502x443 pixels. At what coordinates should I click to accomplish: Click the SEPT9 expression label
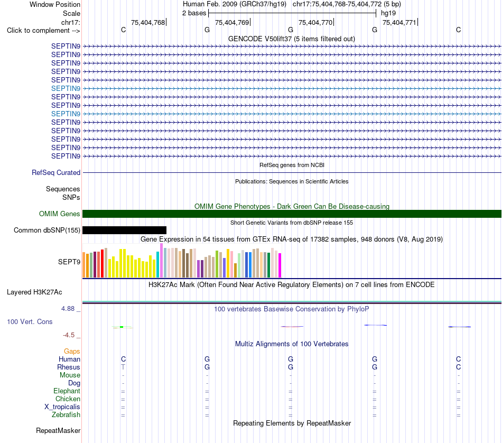coord(69,262)
